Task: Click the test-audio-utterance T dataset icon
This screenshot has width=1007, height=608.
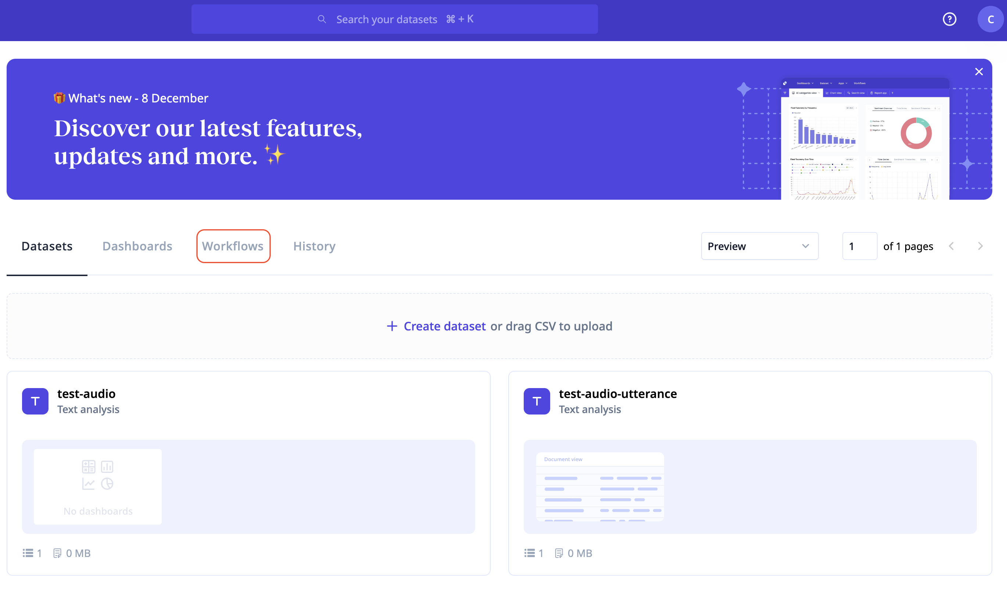Action: coord(536,401)
